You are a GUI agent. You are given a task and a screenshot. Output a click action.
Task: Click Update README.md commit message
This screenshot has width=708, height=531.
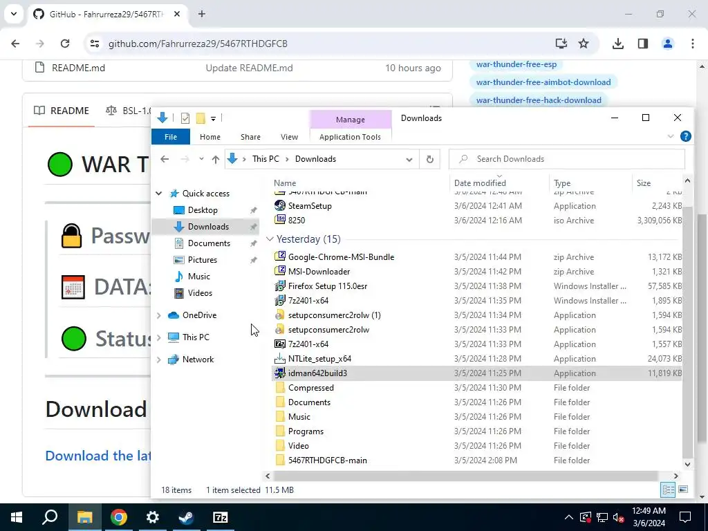pos(249,68)
